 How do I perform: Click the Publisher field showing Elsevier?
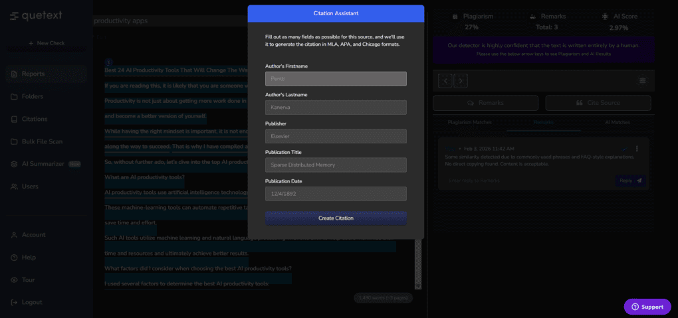click(336, 136)
